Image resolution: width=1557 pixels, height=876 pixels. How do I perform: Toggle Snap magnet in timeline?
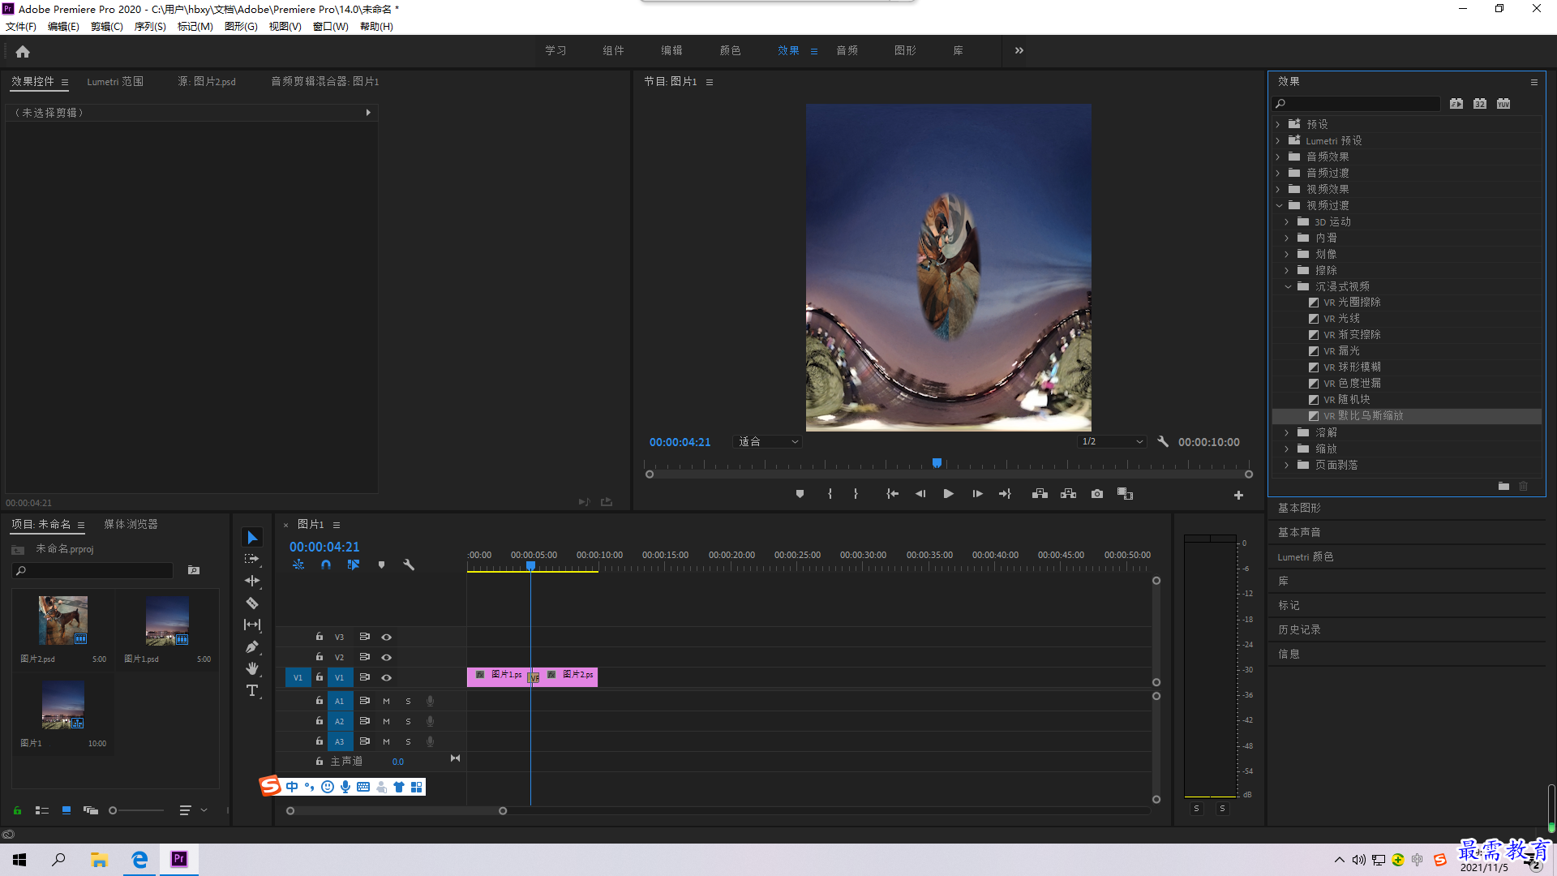click(x=326, y=565)
